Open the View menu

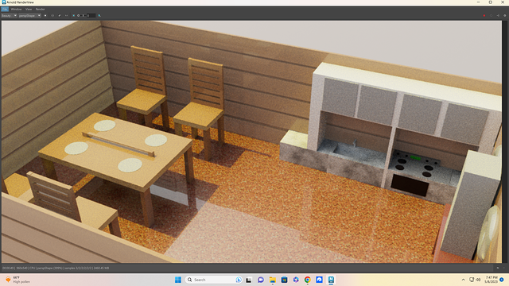click(x=29, y=9)
